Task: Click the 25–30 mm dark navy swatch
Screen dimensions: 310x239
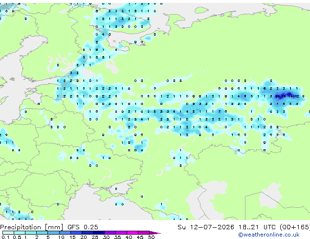Action: point(99,233)
